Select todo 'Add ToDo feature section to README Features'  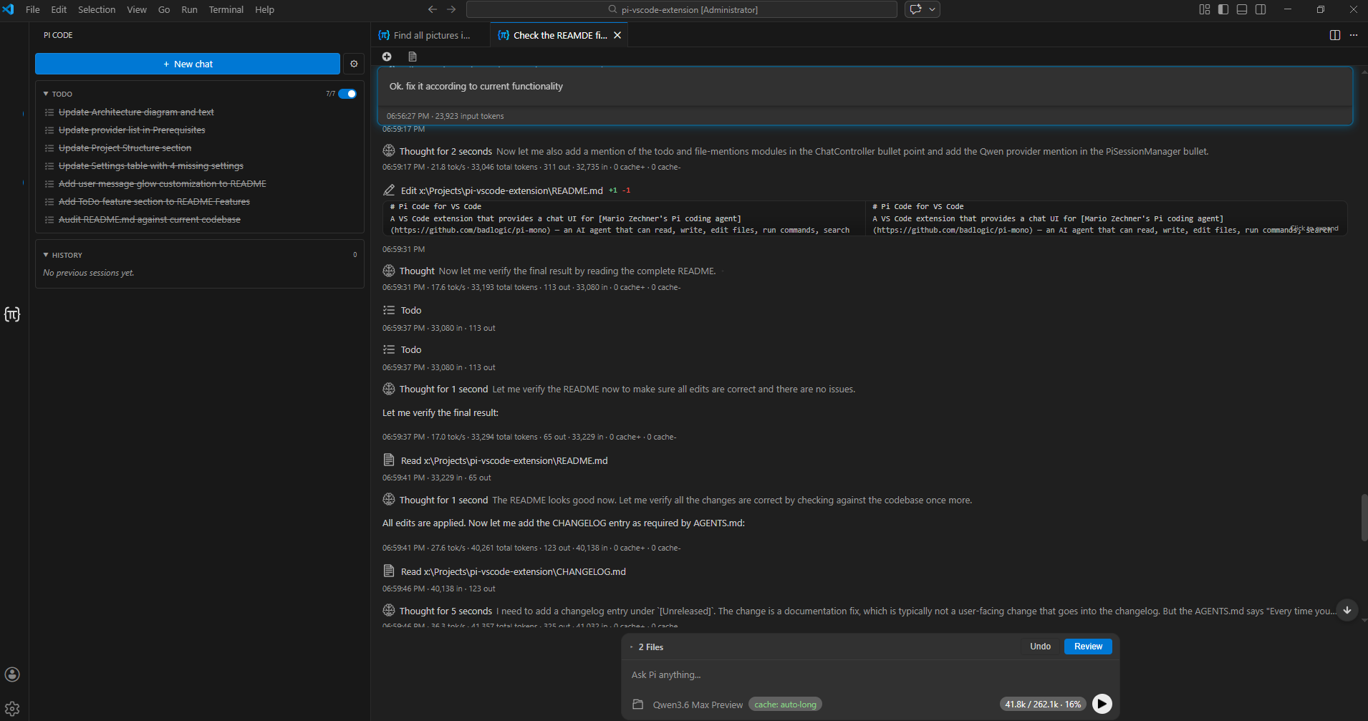(x=154, y=202)
